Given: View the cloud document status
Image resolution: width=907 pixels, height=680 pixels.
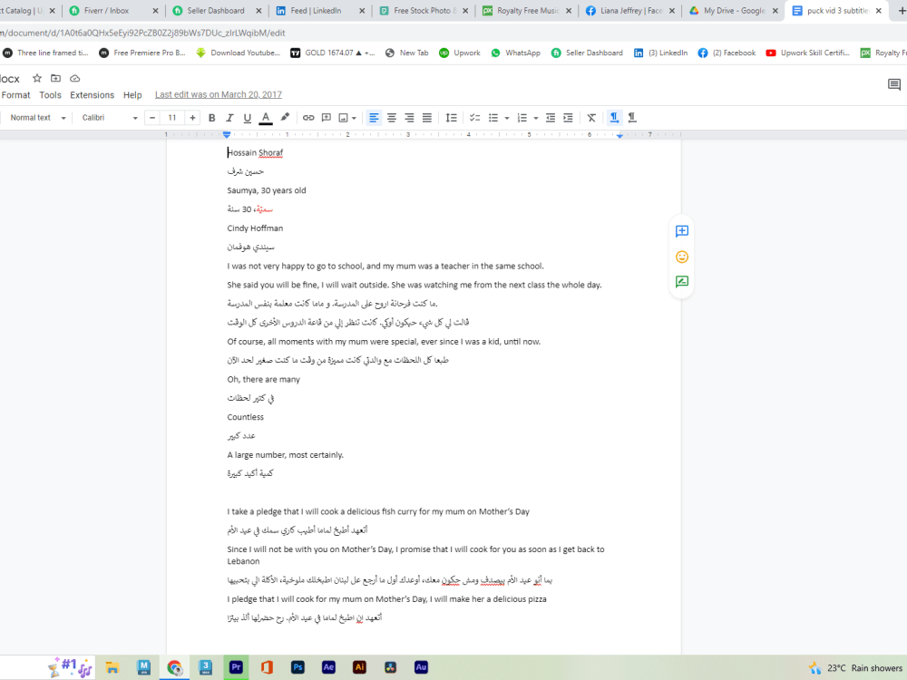Looking at the screenshot, I should (x=74, y=78).
